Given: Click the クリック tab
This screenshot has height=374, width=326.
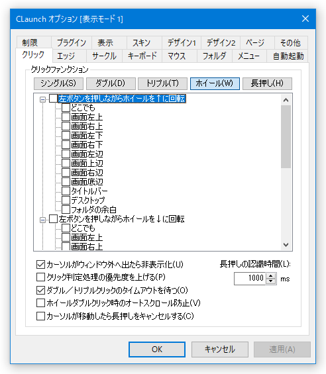Looking at the screenshot, I should pos(34,55).
